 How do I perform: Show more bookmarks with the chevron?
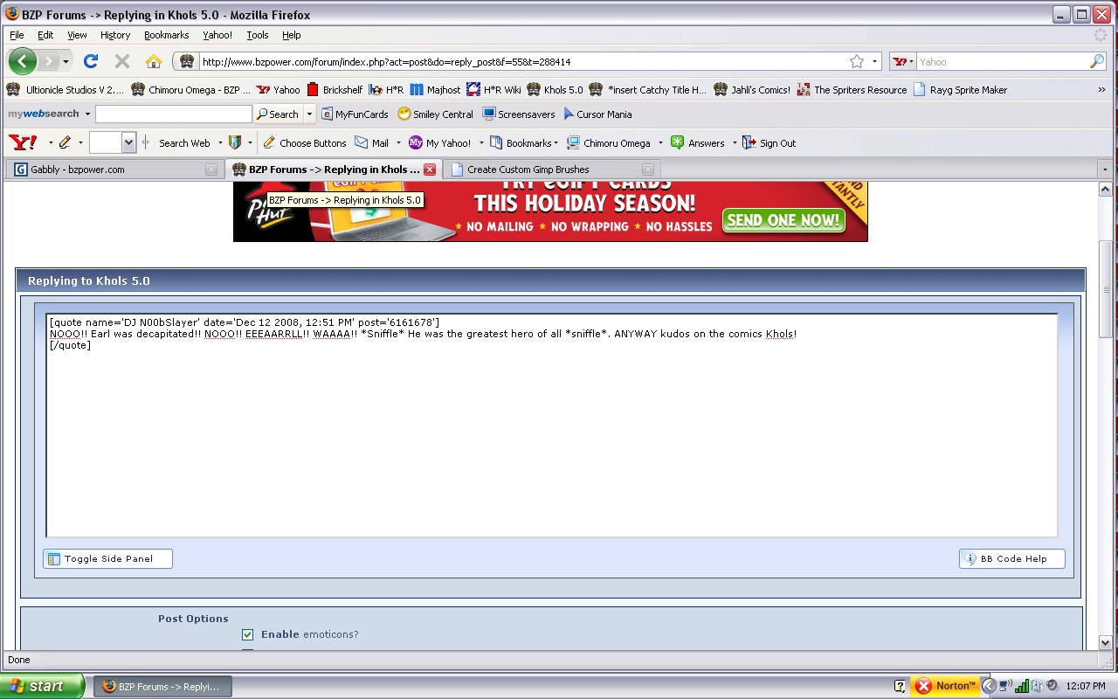[x=1101, y=89]
